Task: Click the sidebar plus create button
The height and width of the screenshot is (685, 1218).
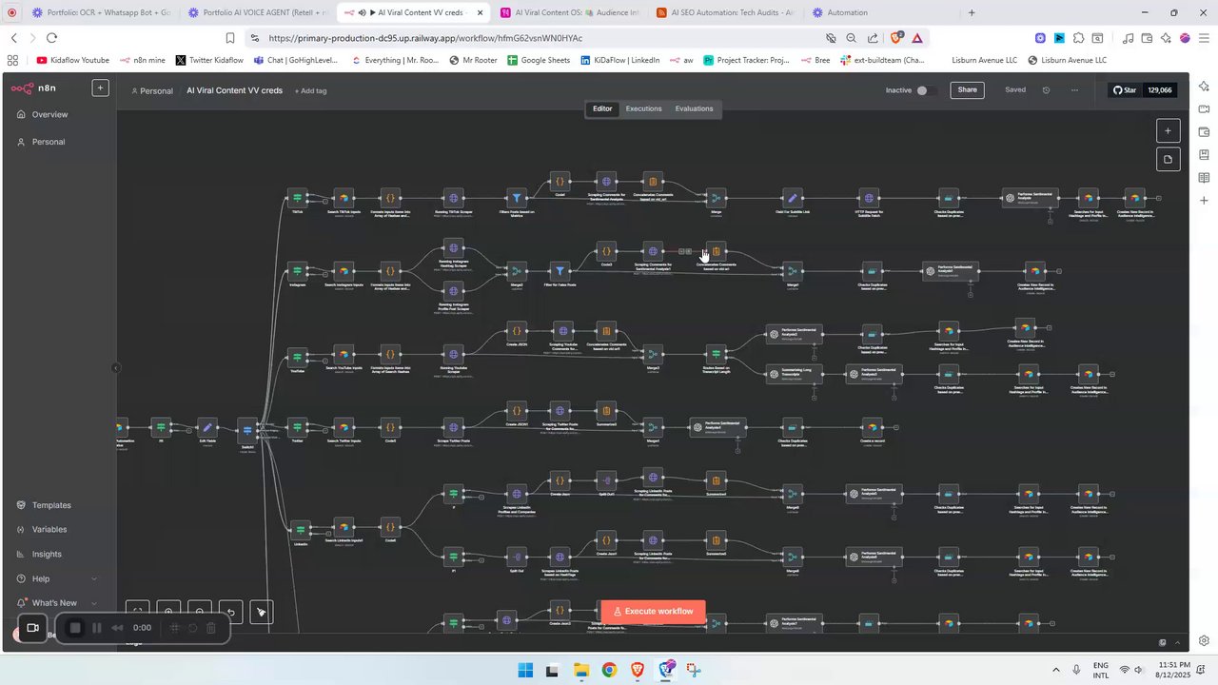Action: (100, 88)
